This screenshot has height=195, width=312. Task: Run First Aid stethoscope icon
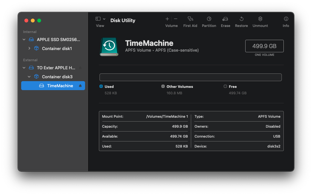[x=190, y=19]
